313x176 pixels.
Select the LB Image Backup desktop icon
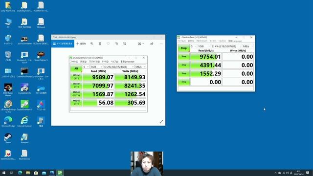pyautogui.click(x=8, y=107)
